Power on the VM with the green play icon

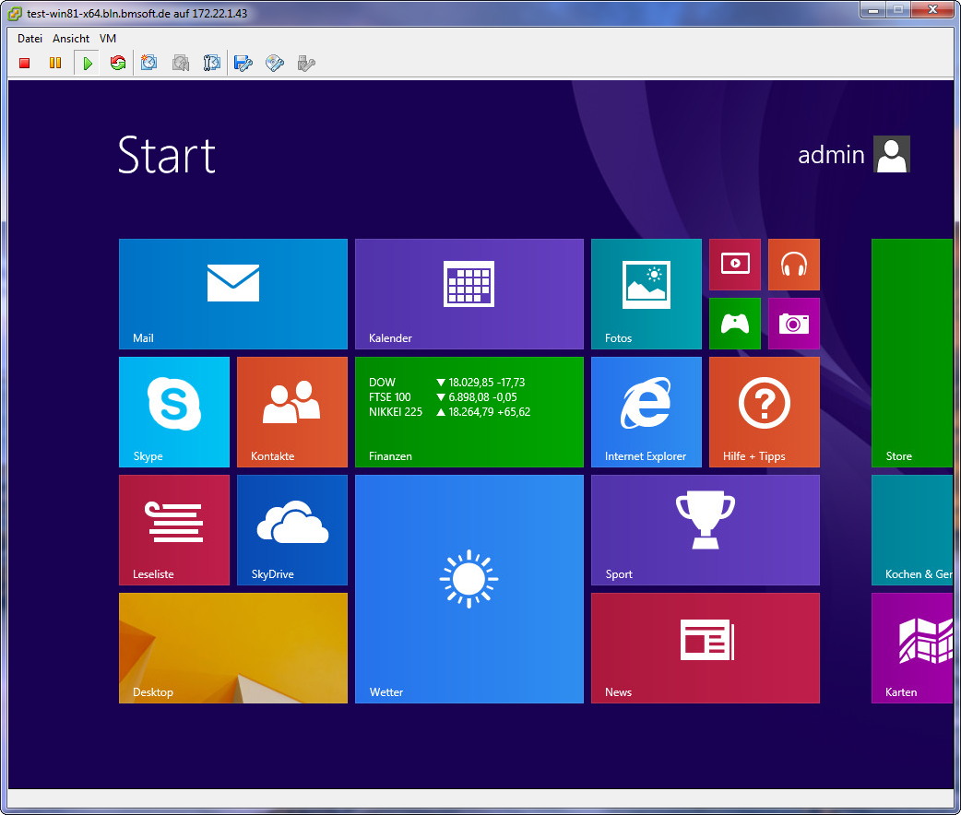tap(87, 63)
